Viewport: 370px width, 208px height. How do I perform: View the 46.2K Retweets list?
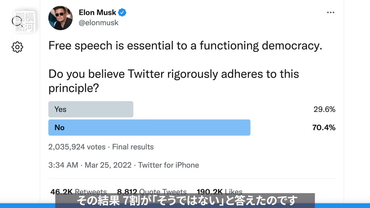point(79,191)
